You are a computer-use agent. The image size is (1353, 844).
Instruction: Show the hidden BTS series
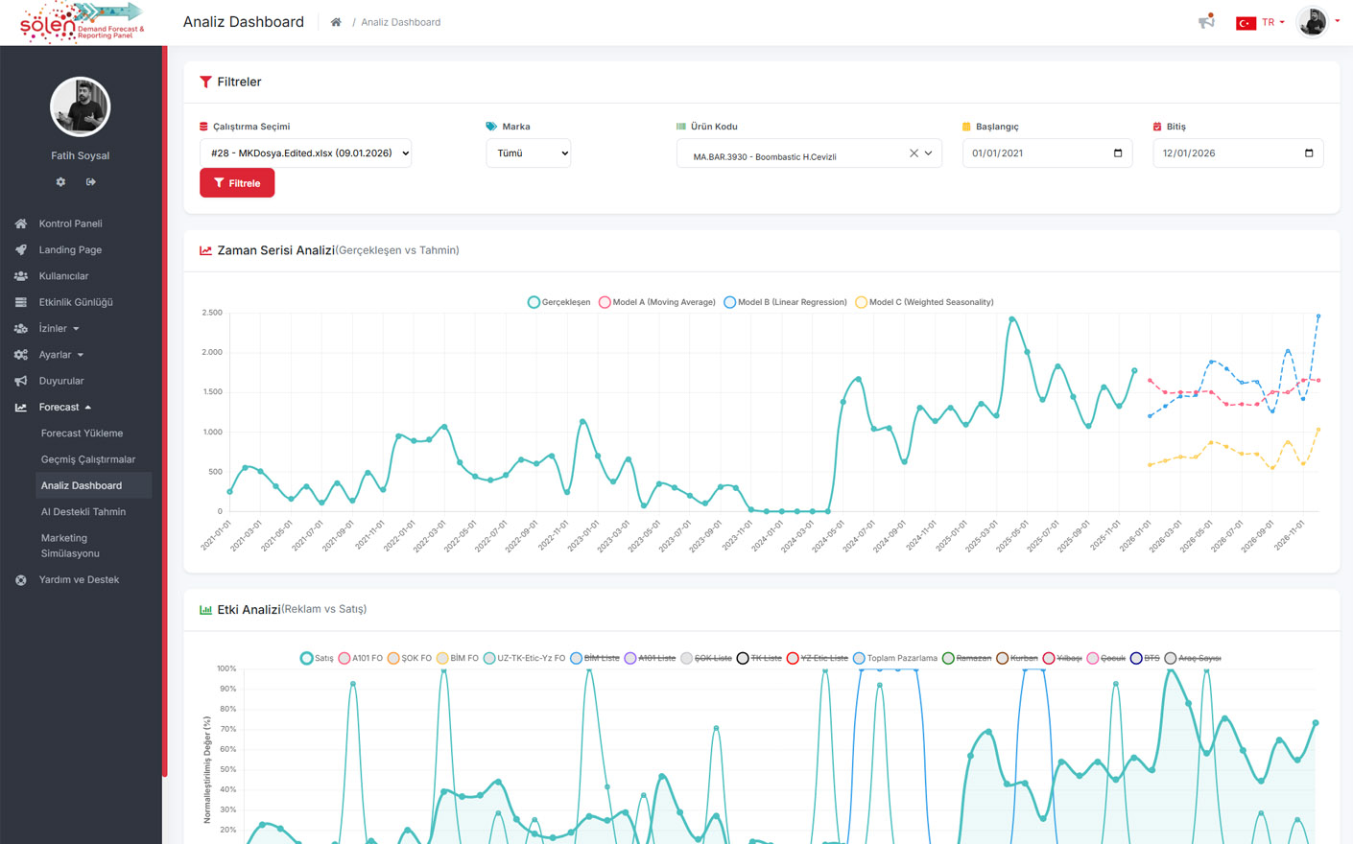[x=1145, y=658]
